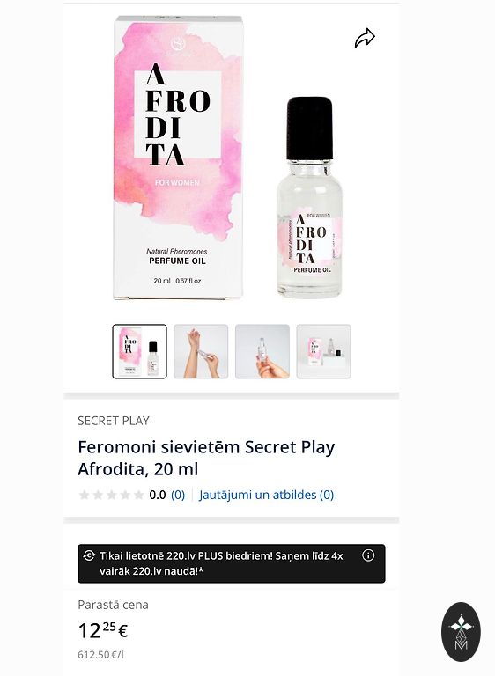
Task: Click the 220.lv PLUS members banner text
Action: [x=221, y=563]
